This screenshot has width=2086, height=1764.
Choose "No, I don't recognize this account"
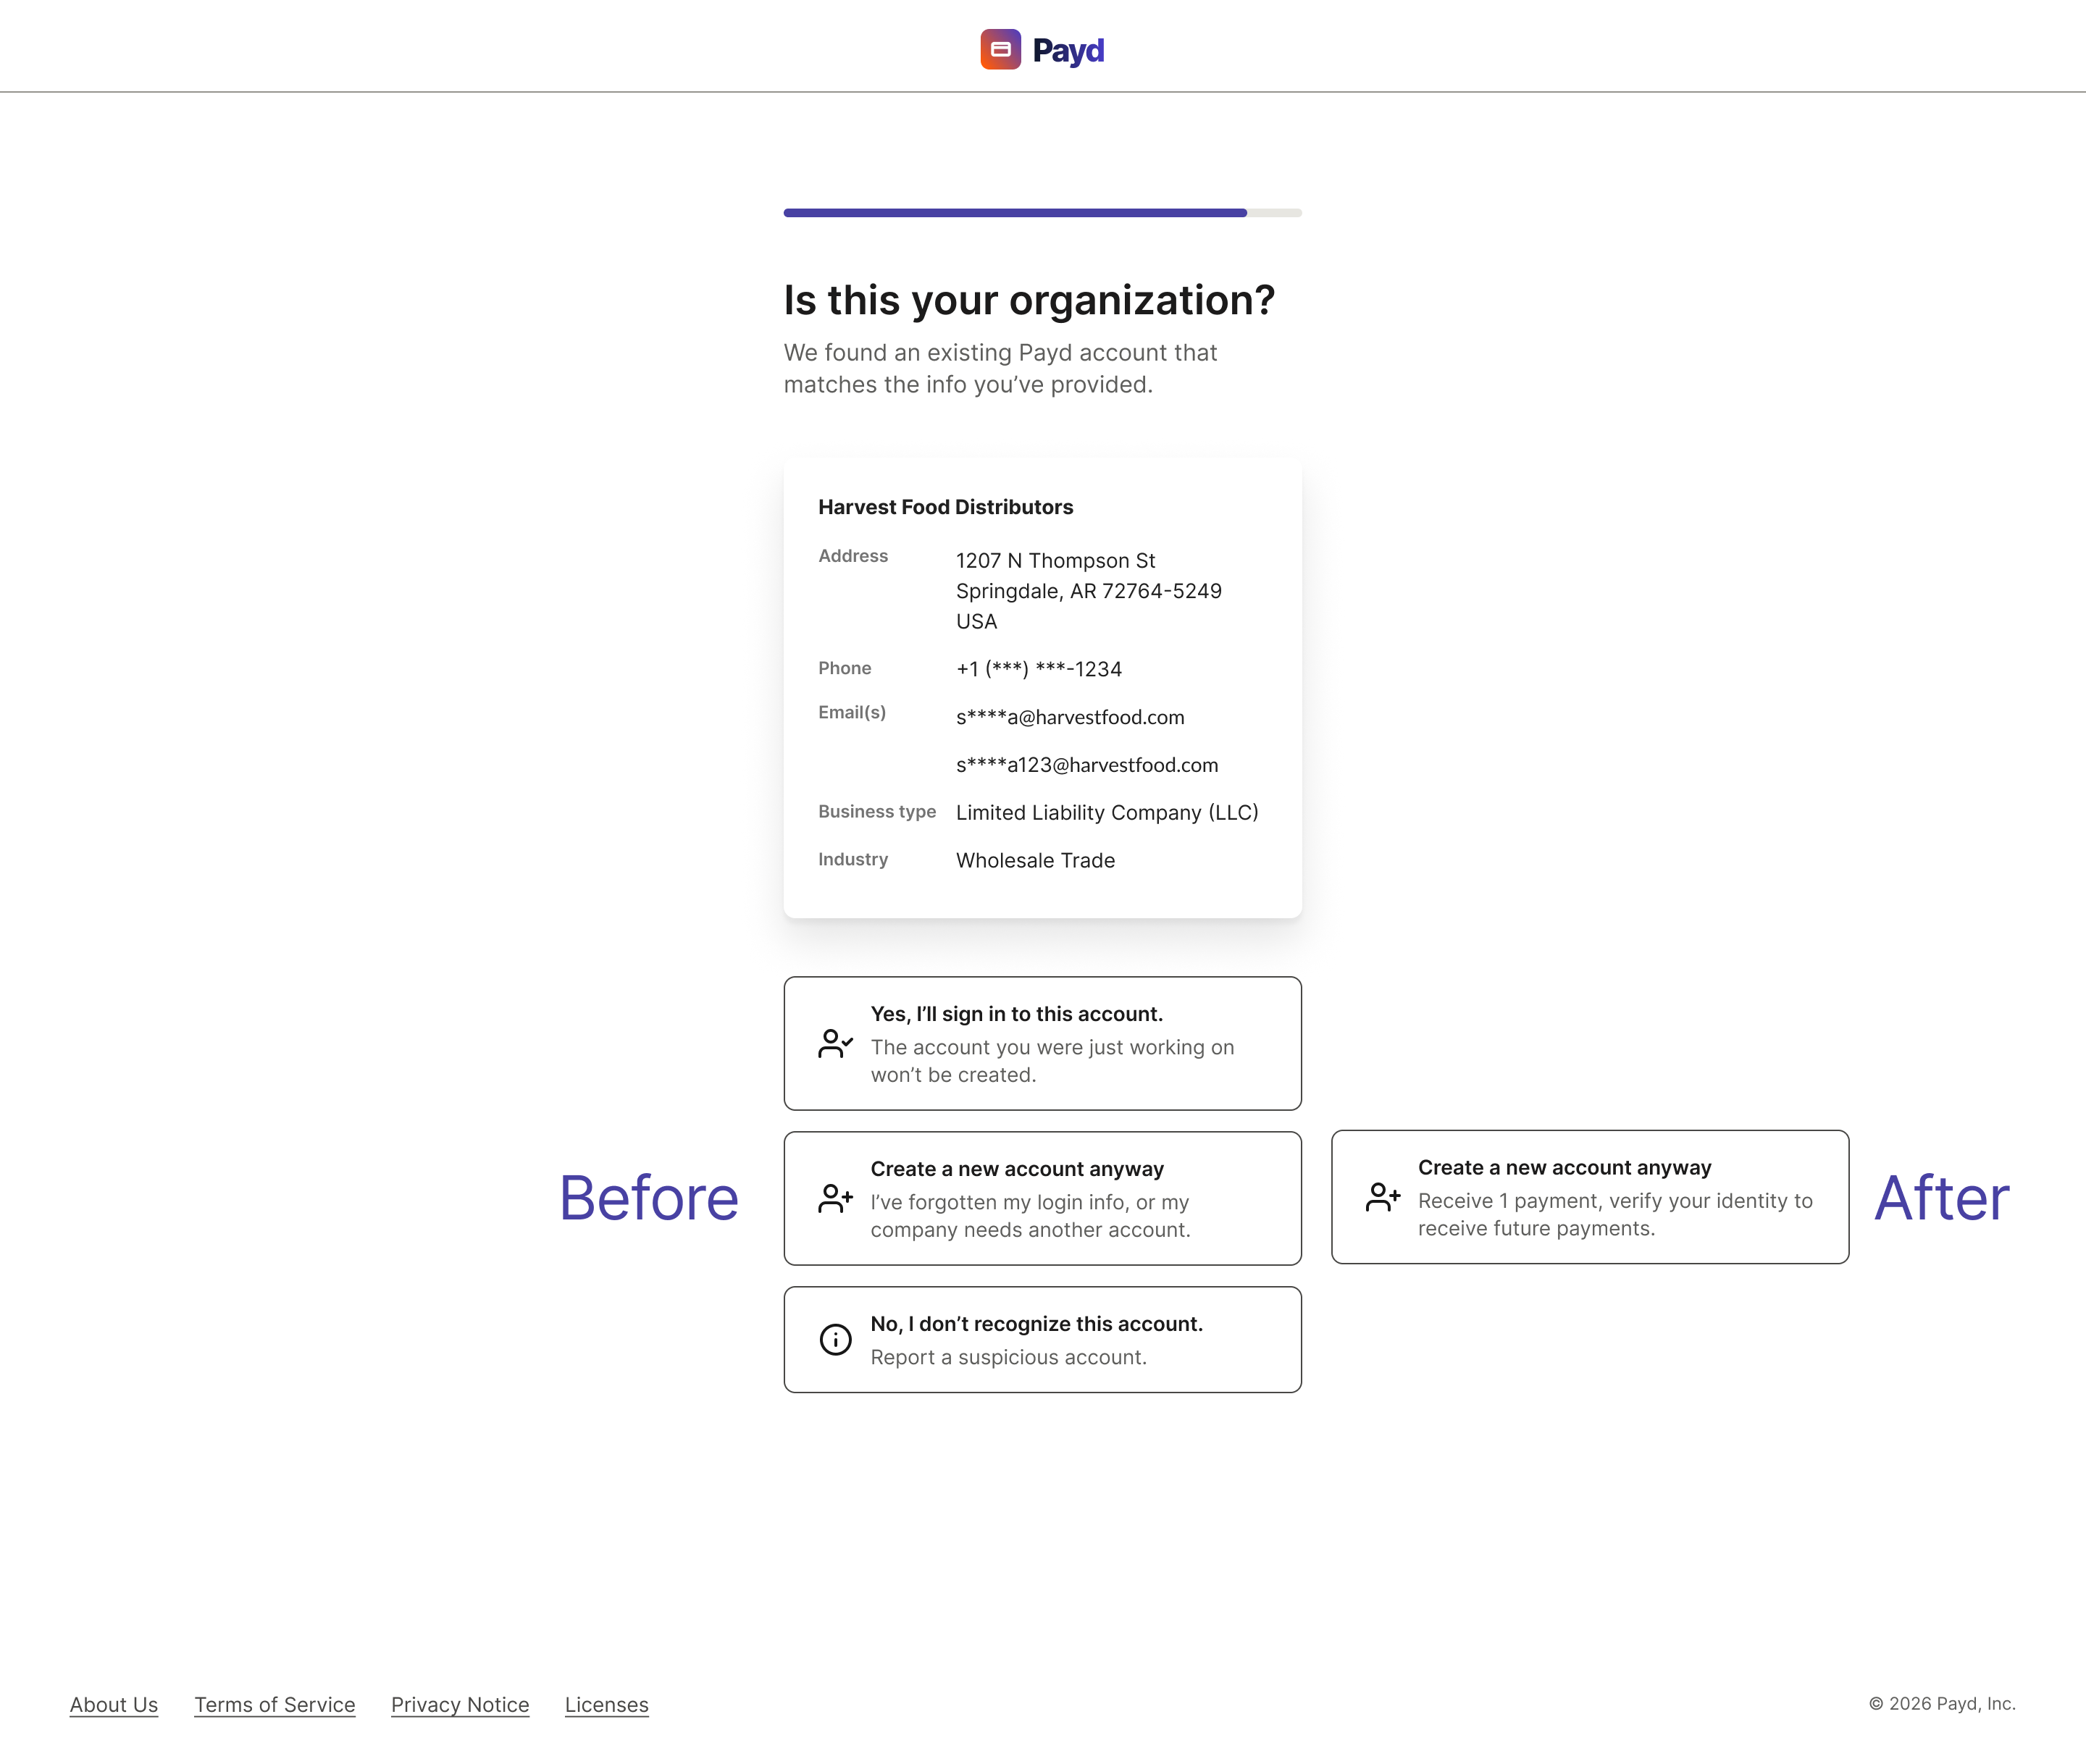(x=1042, y=1339)
